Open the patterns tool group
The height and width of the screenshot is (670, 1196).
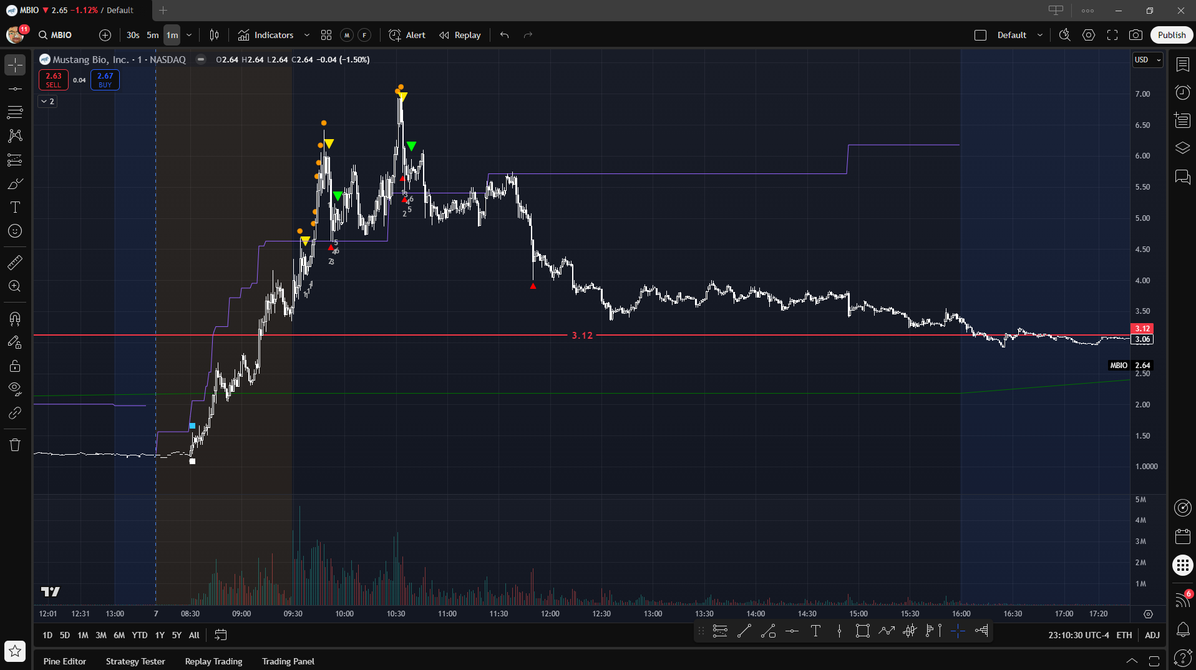tap(15, 136)
